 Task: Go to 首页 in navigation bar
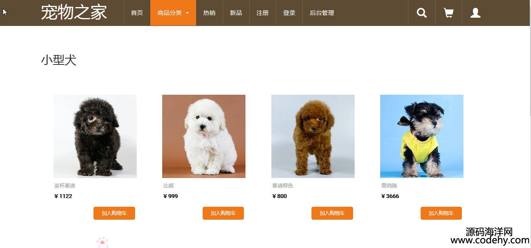(137, 13)
